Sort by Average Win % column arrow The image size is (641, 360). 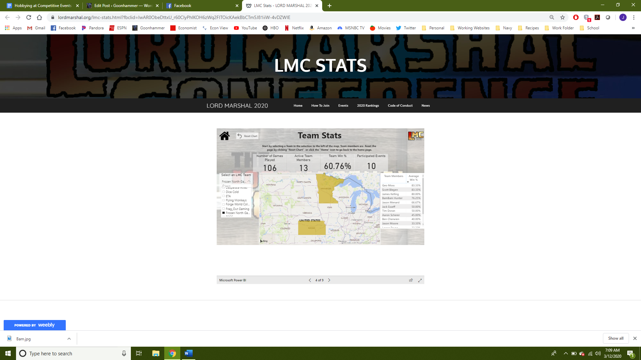coord(408,182)
